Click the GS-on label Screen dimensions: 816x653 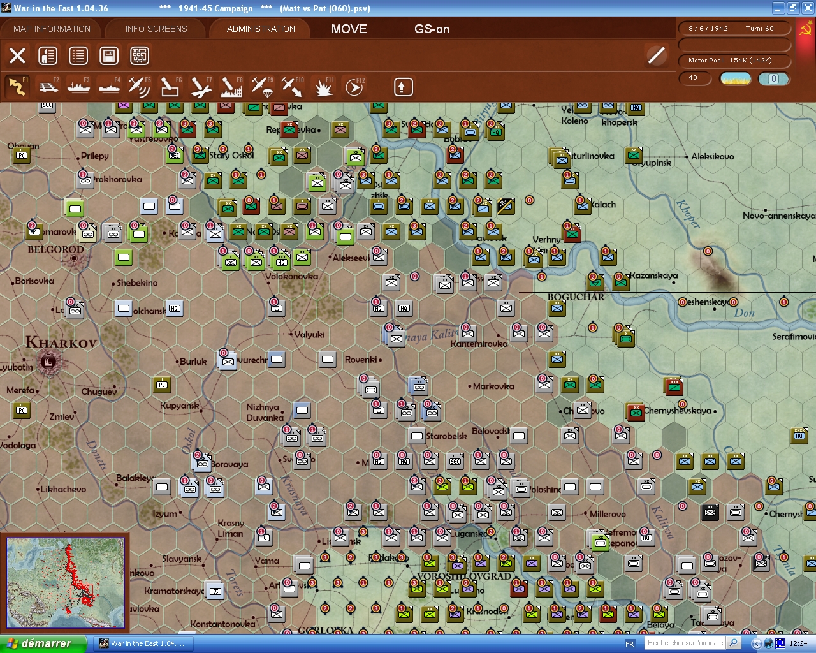[x=432, y=29]
